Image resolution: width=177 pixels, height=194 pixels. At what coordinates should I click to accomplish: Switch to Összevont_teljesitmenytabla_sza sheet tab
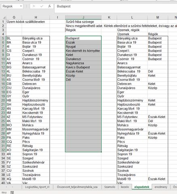[x=77, y=187]
